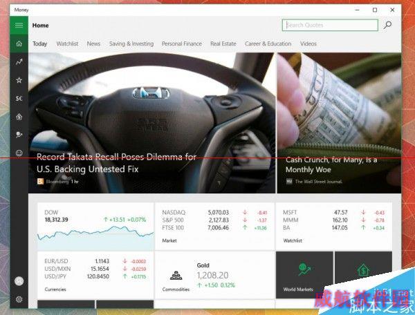Open the currency converter sidebar icon
Viewport: 415px width, 315px height.
click(19, 98)
